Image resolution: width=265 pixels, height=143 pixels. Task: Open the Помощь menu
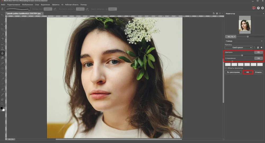click(83, 5)
